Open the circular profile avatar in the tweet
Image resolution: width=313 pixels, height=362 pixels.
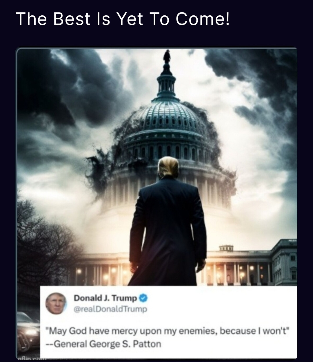(x=56, y=303)
